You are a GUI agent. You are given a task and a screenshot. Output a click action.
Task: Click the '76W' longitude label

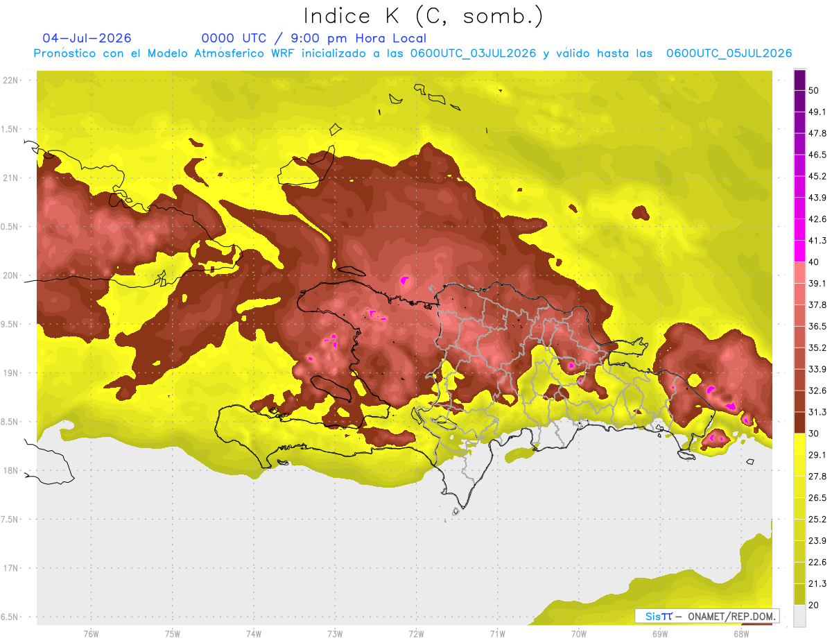(x=91, y=633)
